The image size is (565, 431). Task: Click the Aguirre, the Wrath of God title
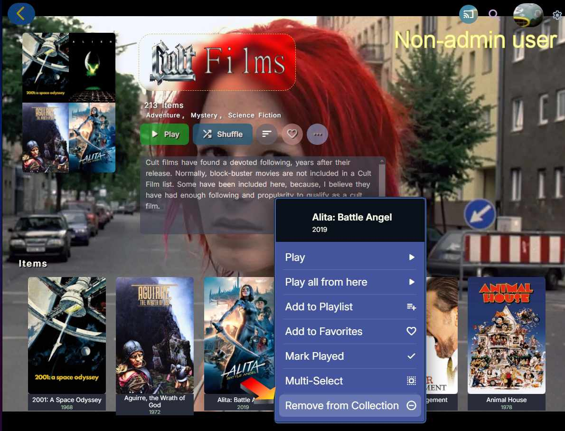(155, 402)
